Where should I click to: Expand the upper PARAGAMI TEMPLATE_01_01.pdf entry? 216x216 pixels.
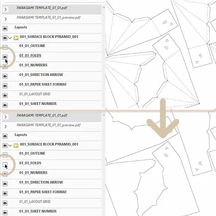(x=6, y=10)
